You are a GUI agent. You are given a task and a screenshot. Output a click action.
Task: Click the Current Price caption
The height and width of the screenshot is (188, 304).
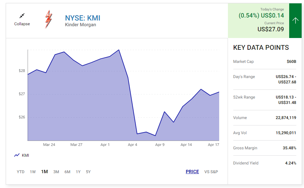click(x=274, y=23)
